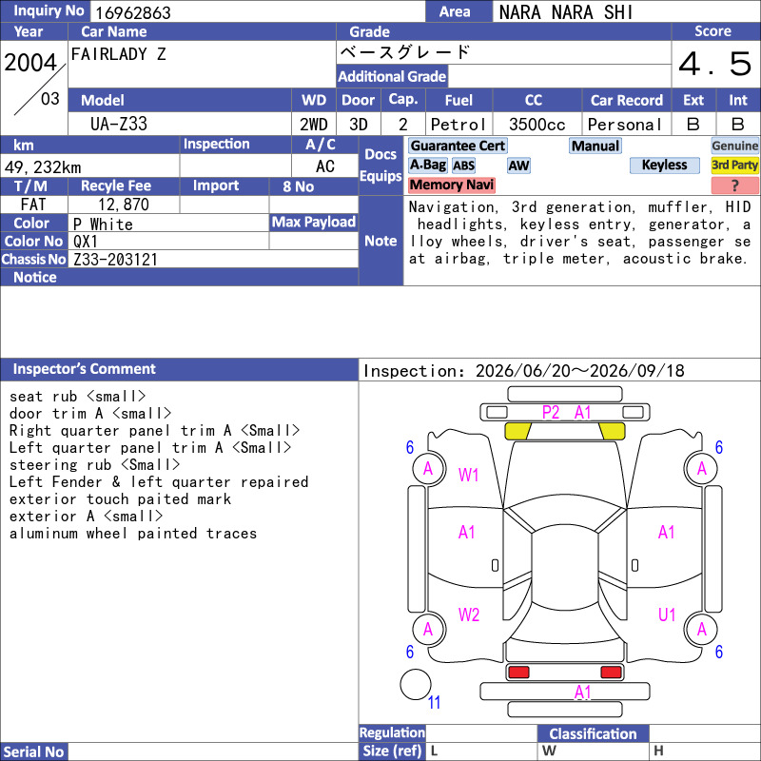This screenshot has height=761, width=761.
Task: Click the Inspector's Comment header
Action: 84,369
